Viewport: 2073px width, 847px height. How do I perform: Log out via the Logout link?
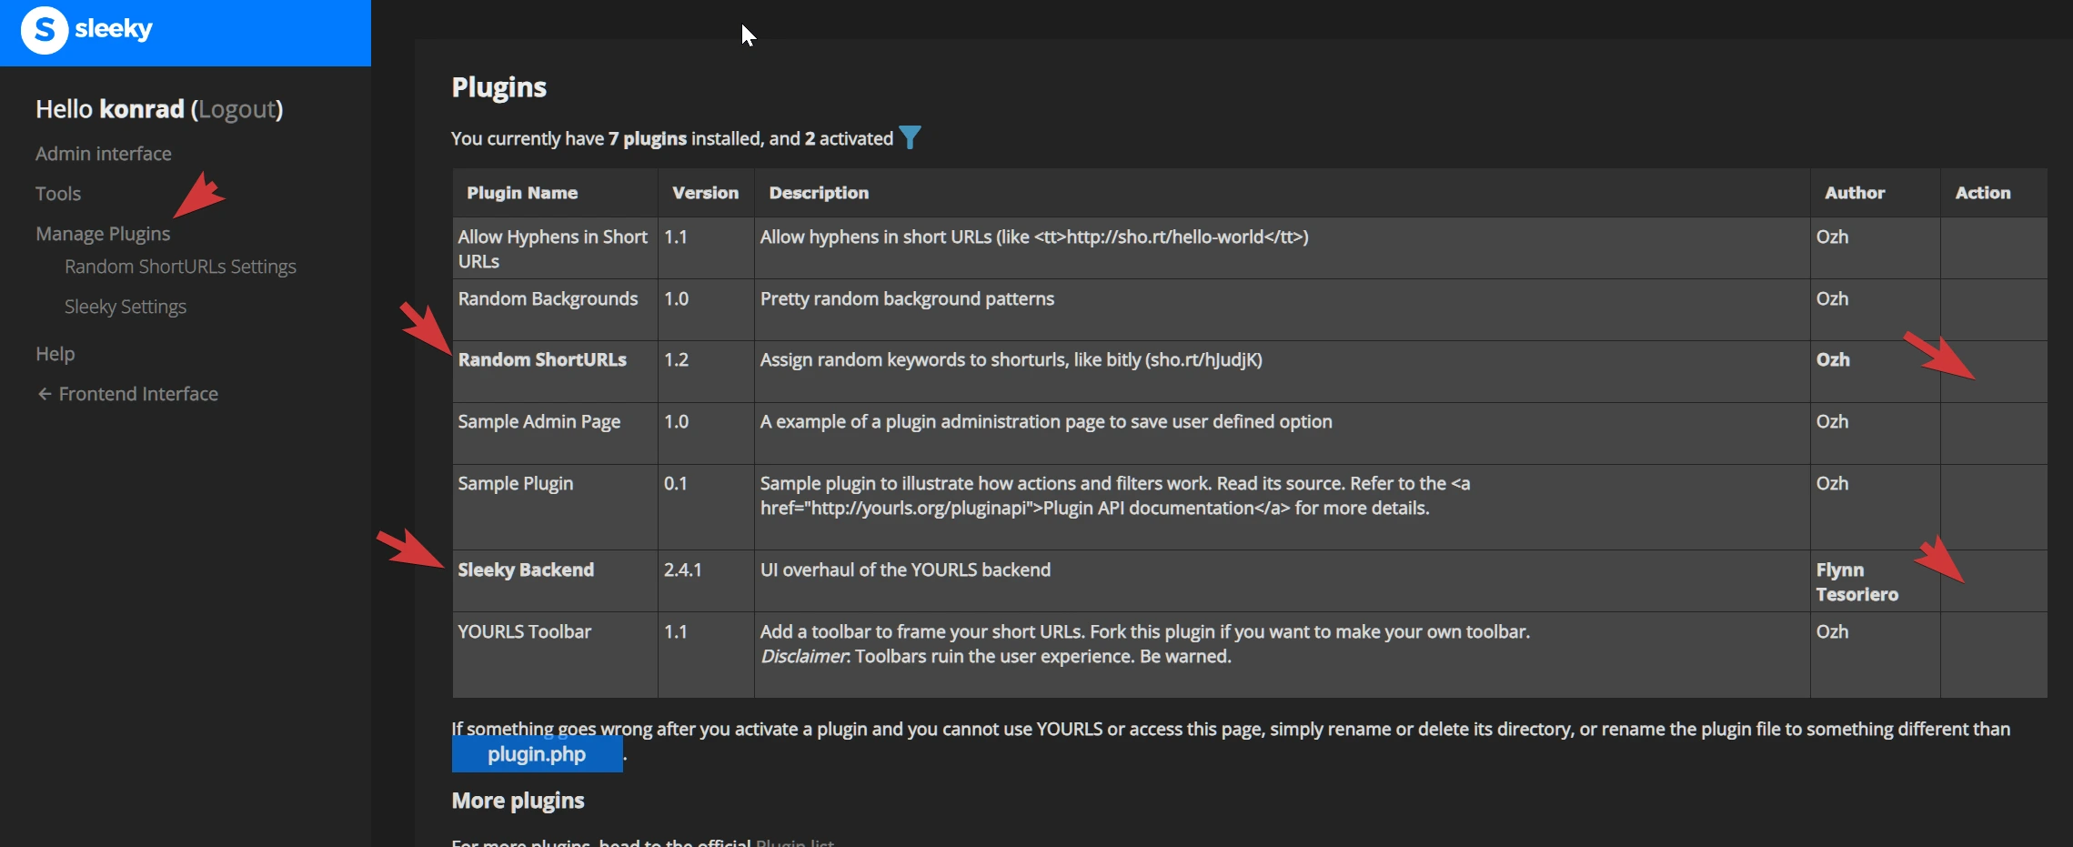tap(236, 109)
